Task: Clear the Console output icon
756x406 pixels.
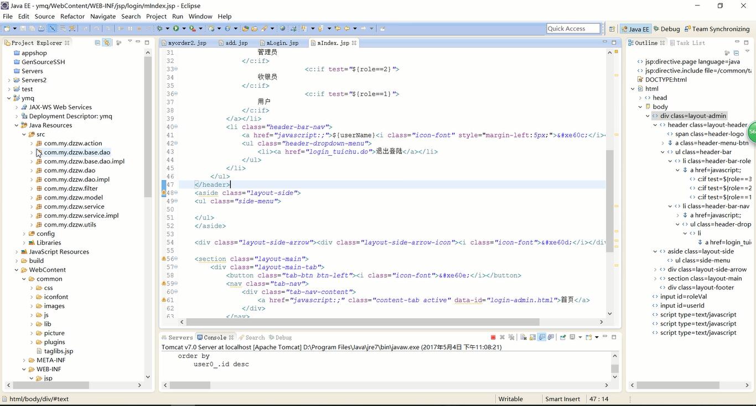Action: (x=524, y=337)
